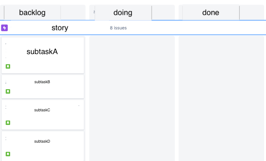
Task: Click the purple epic lightning icon
Action: pyautogui.click(x=4, y=28)
